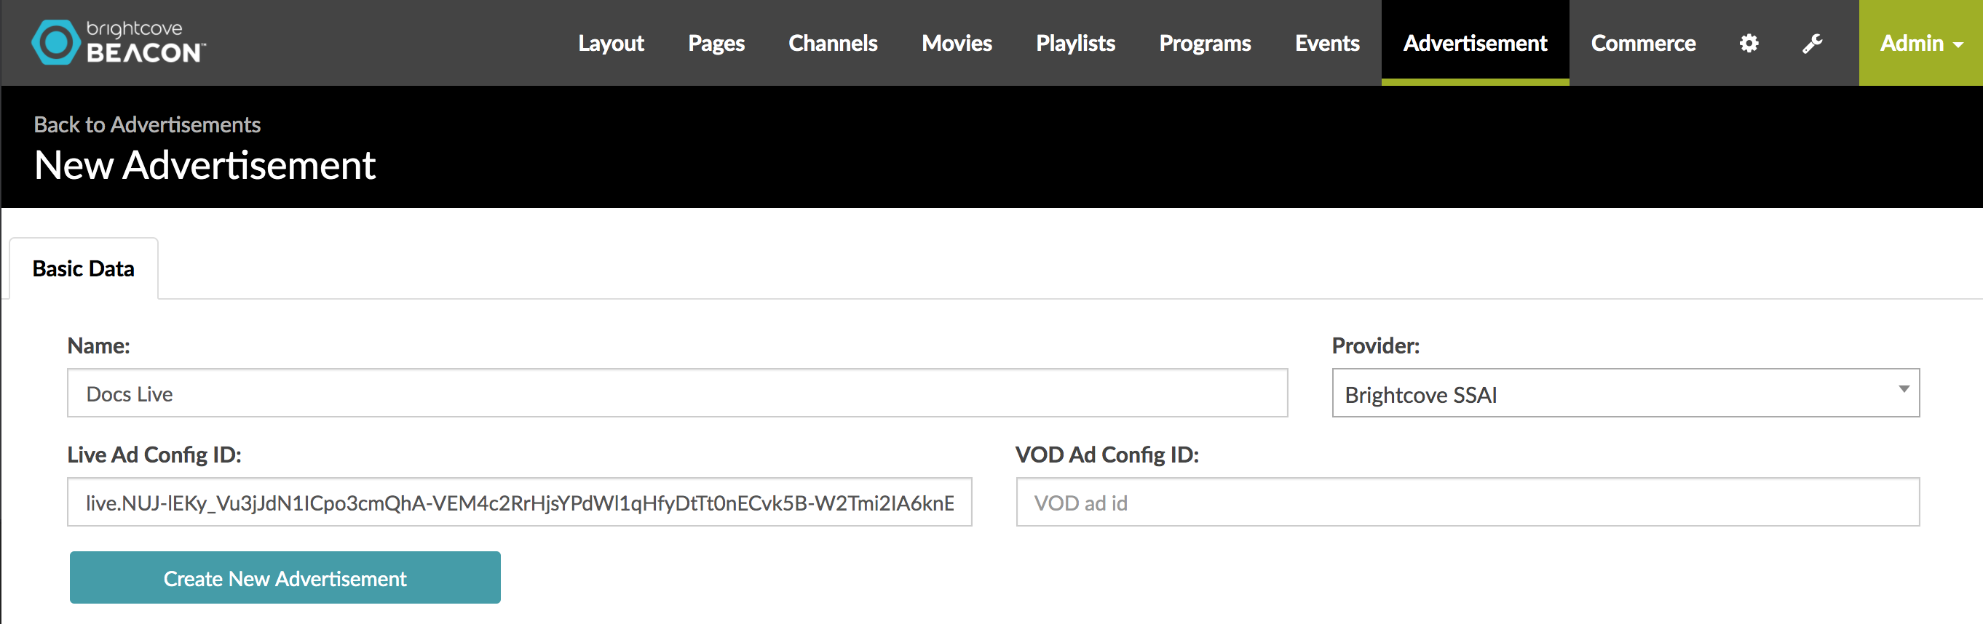Select the Basic Data tab
The width and height of the screenshot is (1983, 624).
click(x=83, y=268)
